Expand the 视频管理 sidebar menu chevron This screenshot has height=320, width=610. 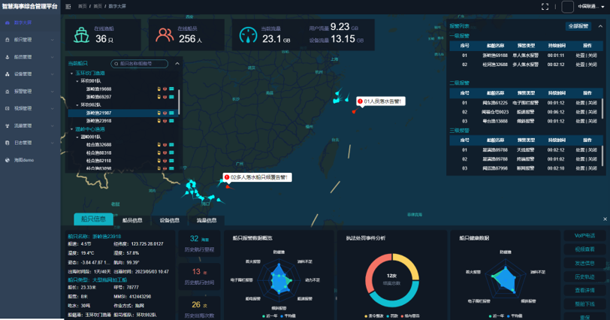(x=52, y=108)
